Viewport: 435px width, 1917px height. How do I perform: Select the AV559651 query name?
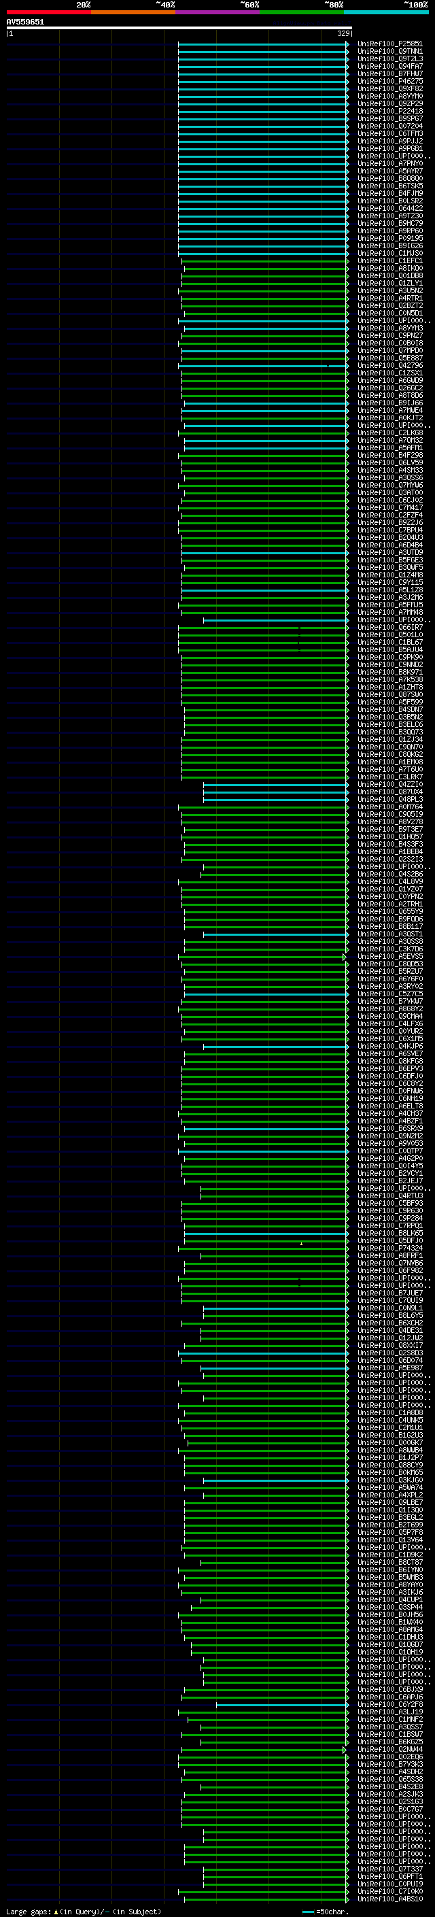coord(25,22)
